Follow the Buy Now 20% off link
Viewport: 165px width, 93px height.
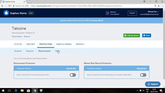tap(97, 20)
